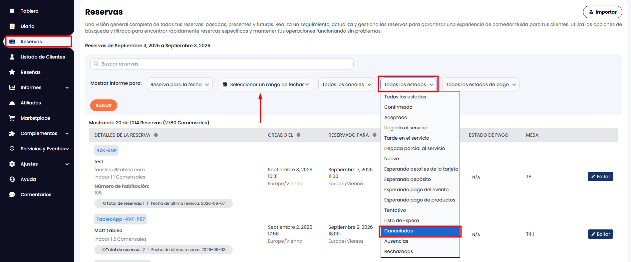
Task: Click the Importar button
Action: pos(602,12)
